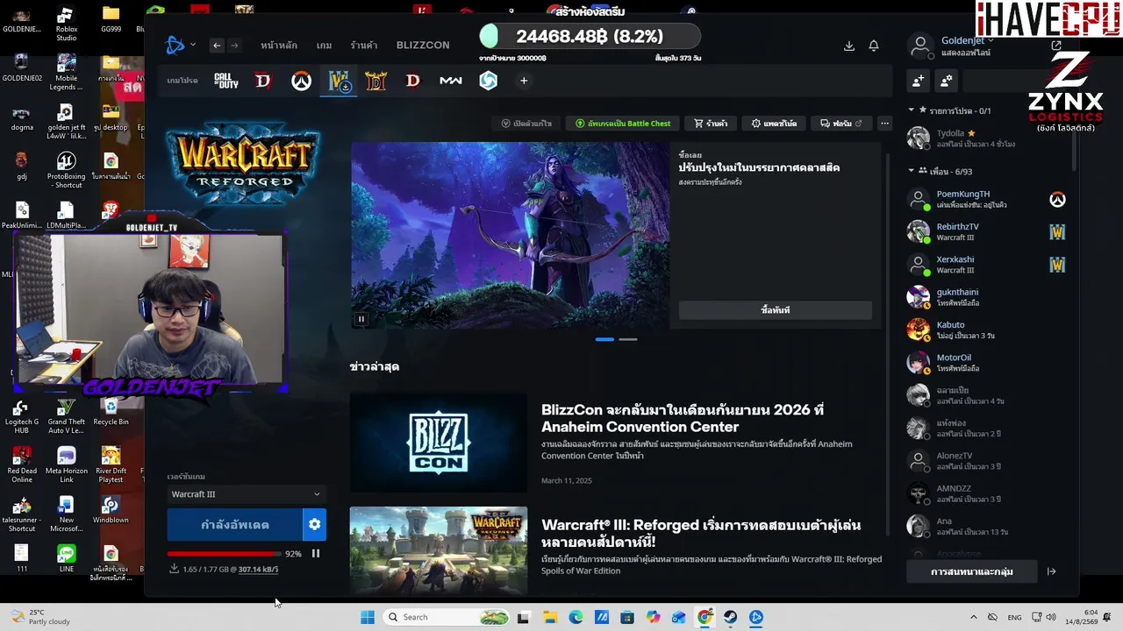This screenshot has width=1123, height=631.
Task: Open the Windows Start button
Action: point(367,617)
